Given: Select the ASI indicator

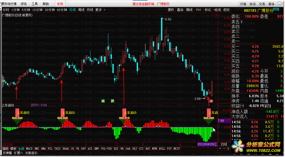Looking at the screenshot, I should pos(90,149).
